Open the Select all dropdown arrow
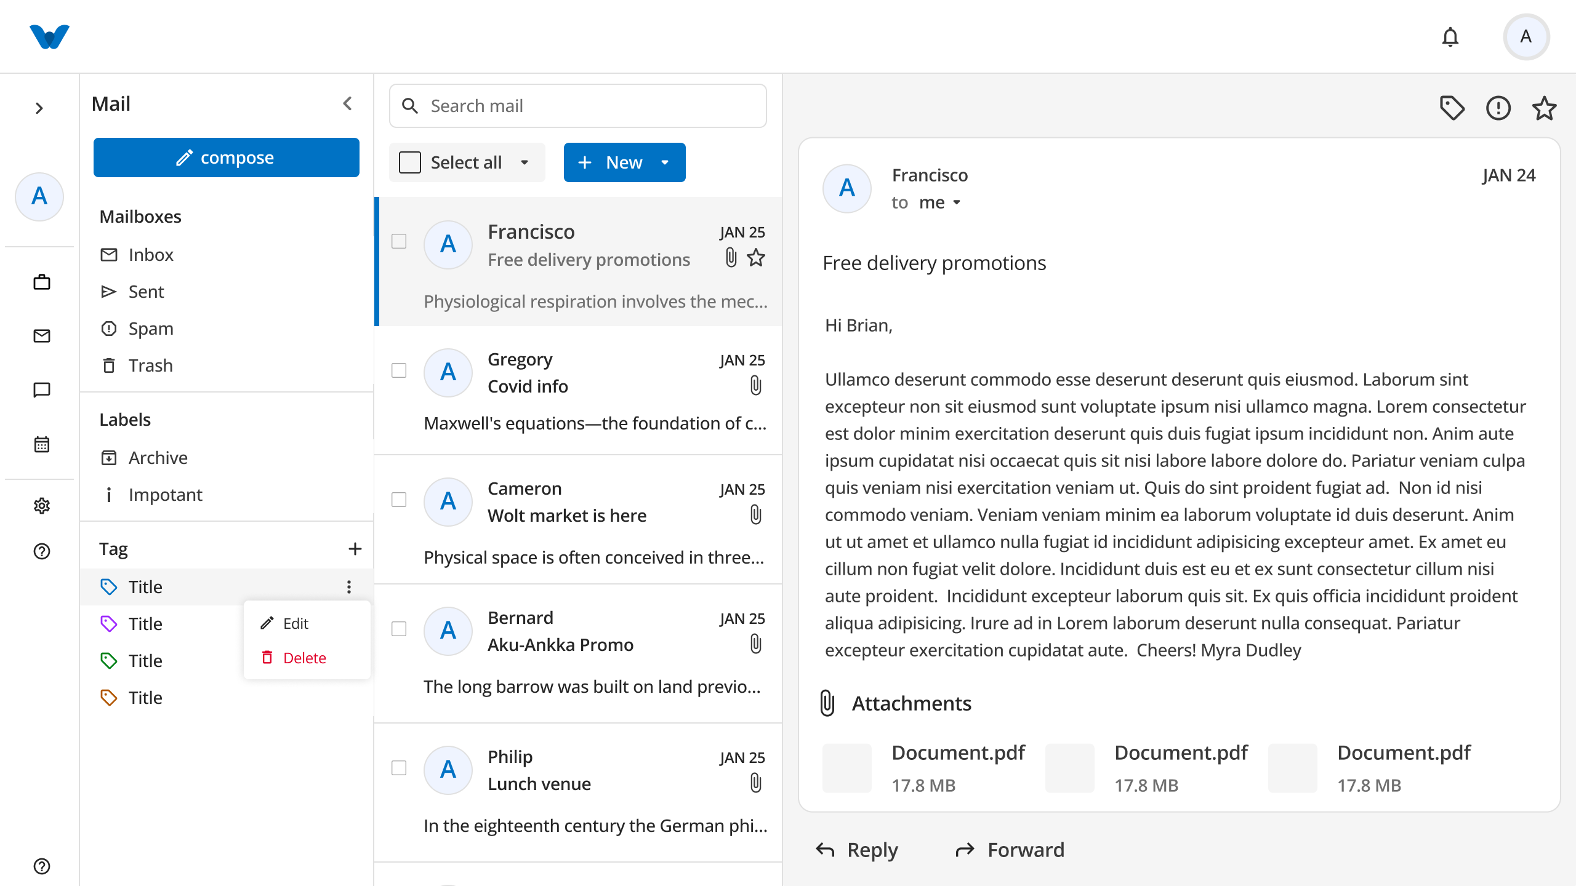The image size is (1576, 886). click(x=525, y=162)
